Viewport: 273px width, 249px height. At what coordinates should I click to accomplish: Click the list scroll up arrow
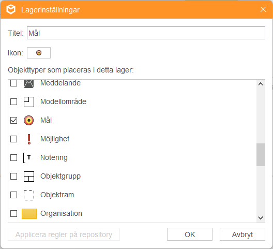click(261, 84)
